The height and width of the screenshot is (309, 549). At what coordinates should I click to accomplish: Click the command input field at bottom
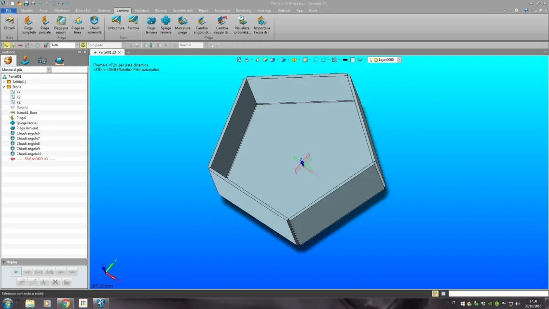(x=498, y=294)
